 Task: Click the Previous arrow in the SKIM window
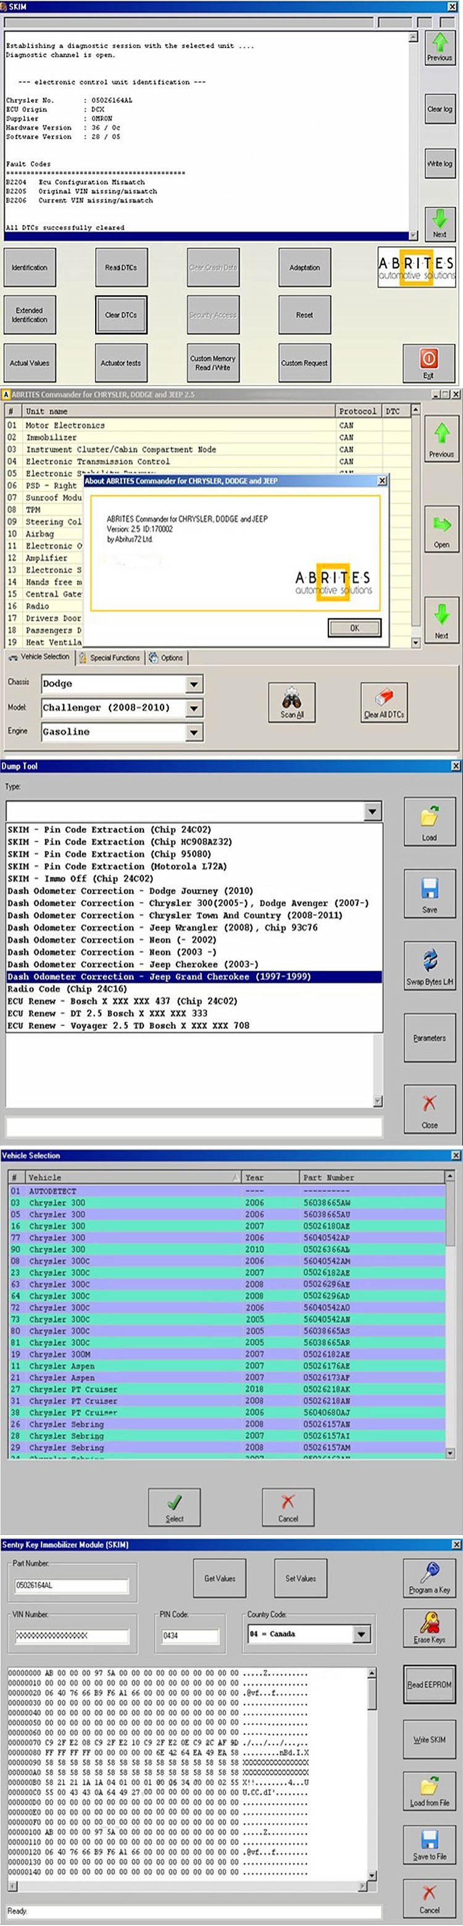439,48
